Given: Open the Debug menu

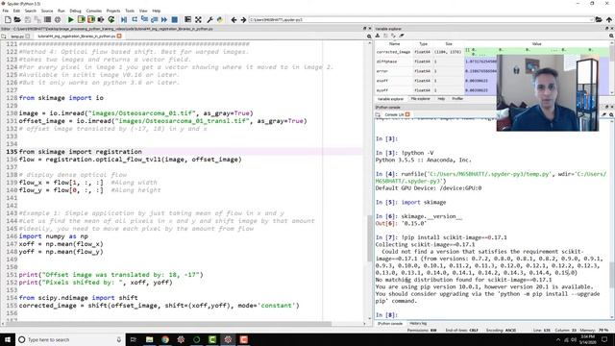Looking at the screenshot, I should coord(75,11).
